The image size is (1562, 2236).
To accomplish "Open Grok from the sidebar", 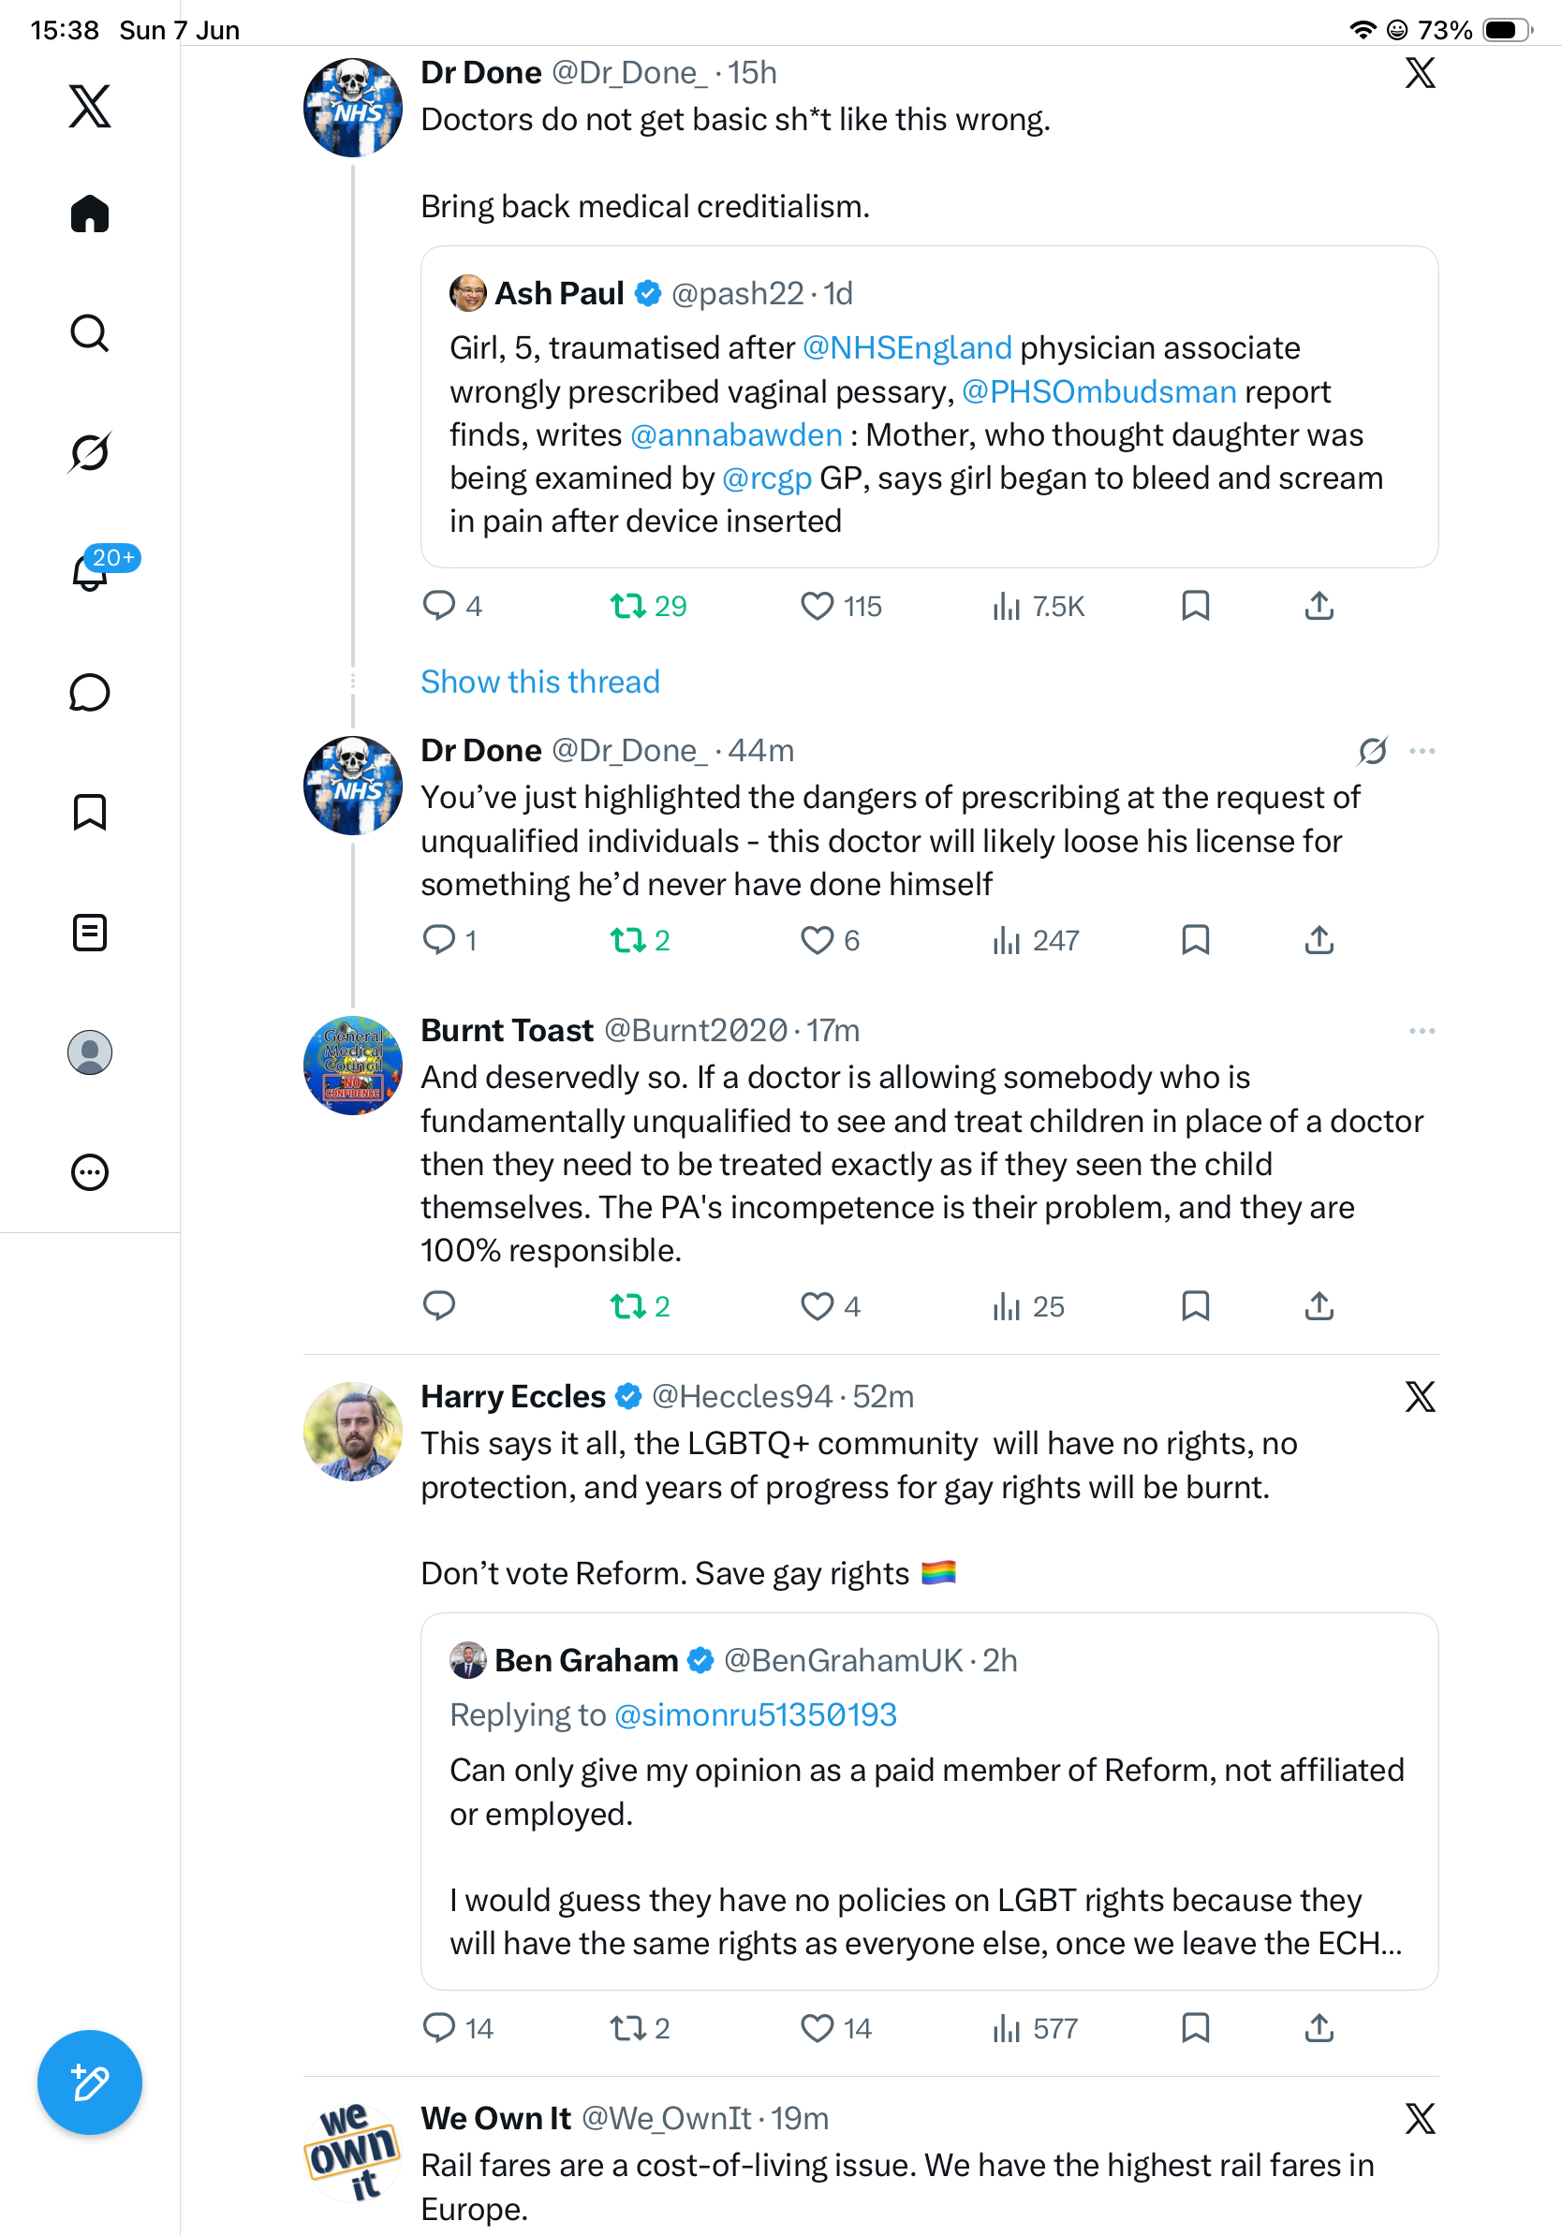I will pos(90,452).
